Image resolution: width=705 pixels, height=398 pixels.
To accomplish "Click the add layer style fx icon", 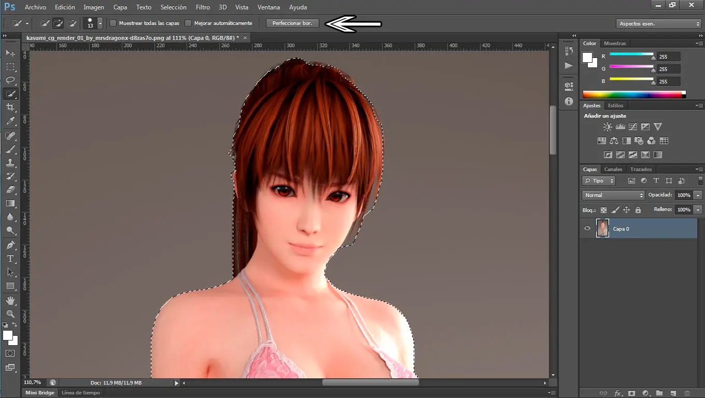I will coord(617,393).
